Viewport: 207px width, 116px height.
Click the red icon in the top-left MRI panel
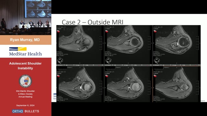pyautogui.click(x=58, y=31)
